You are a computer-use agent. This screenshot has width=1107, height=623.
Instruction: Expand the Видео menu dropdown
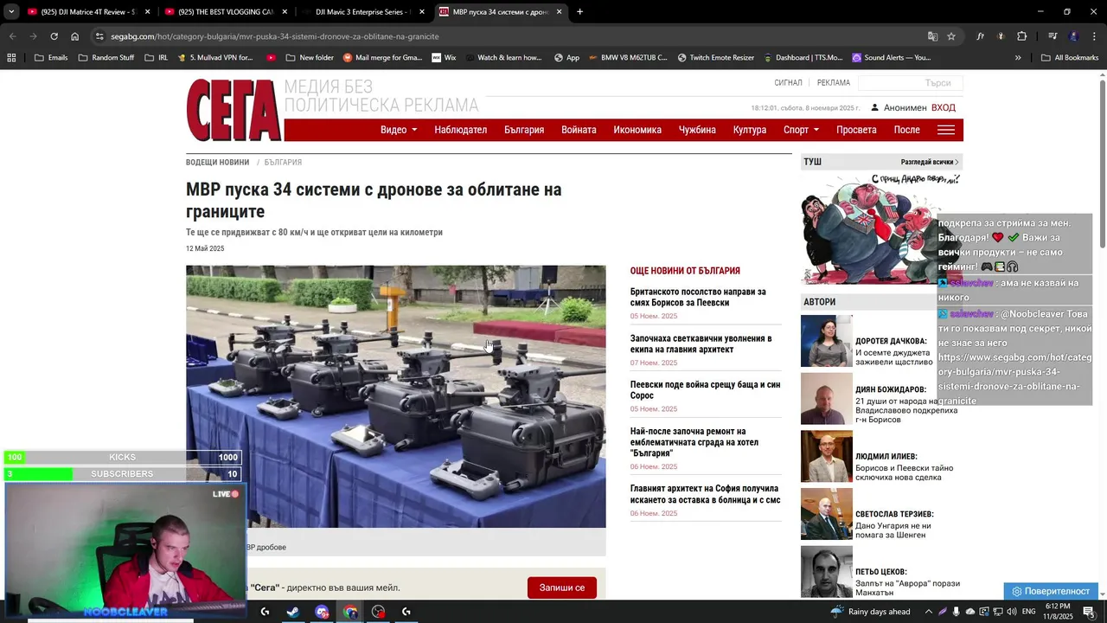pos(399,130)
